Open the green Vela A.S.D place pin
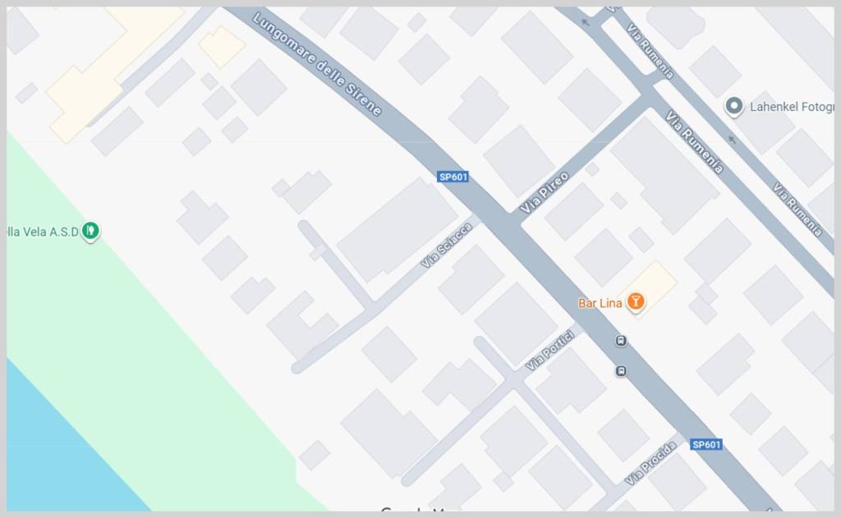Image resolution: width=841 pixels, height=518 pixels. pyautogui.click(x=90, y=231)
